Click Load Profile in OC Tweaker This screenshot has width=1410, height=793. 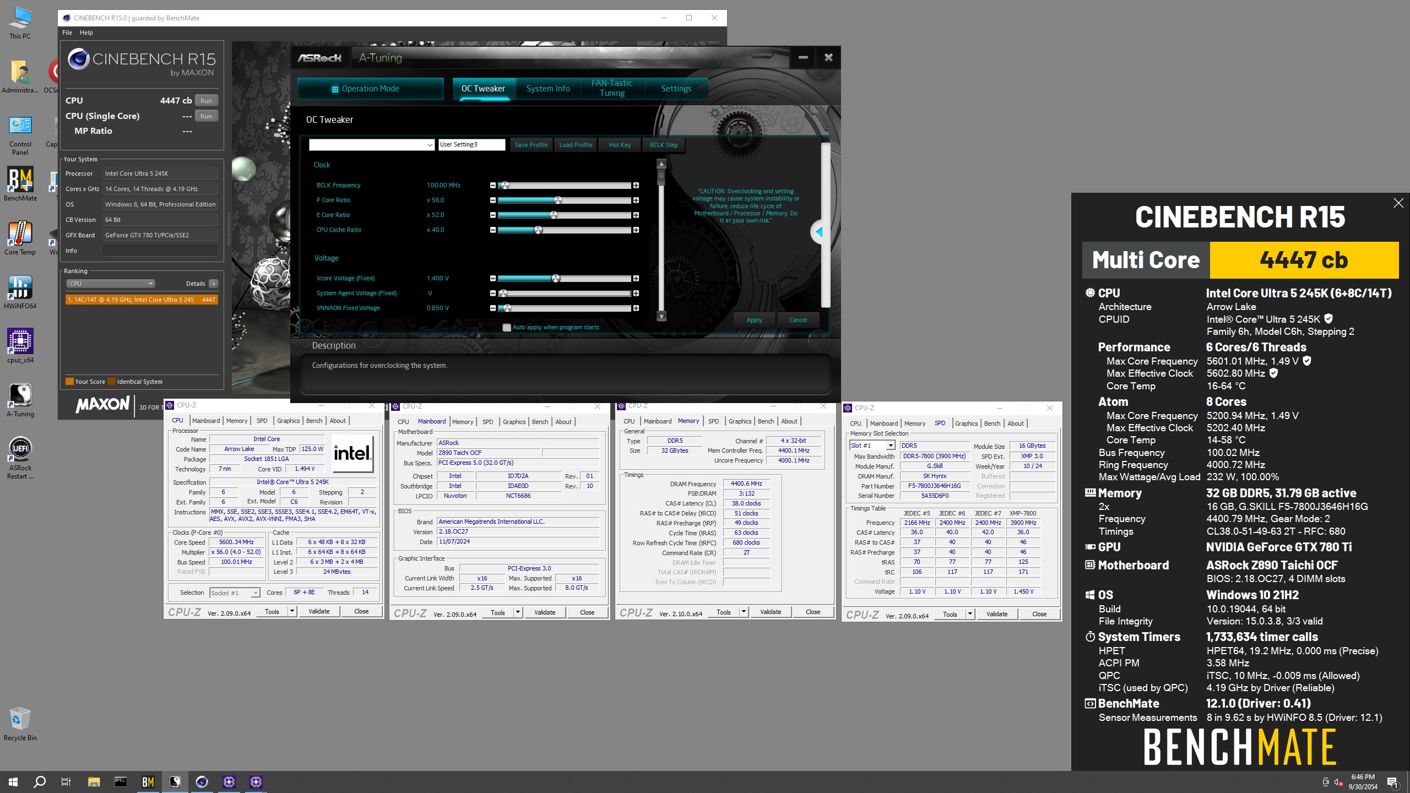click(x=576, y=145)
